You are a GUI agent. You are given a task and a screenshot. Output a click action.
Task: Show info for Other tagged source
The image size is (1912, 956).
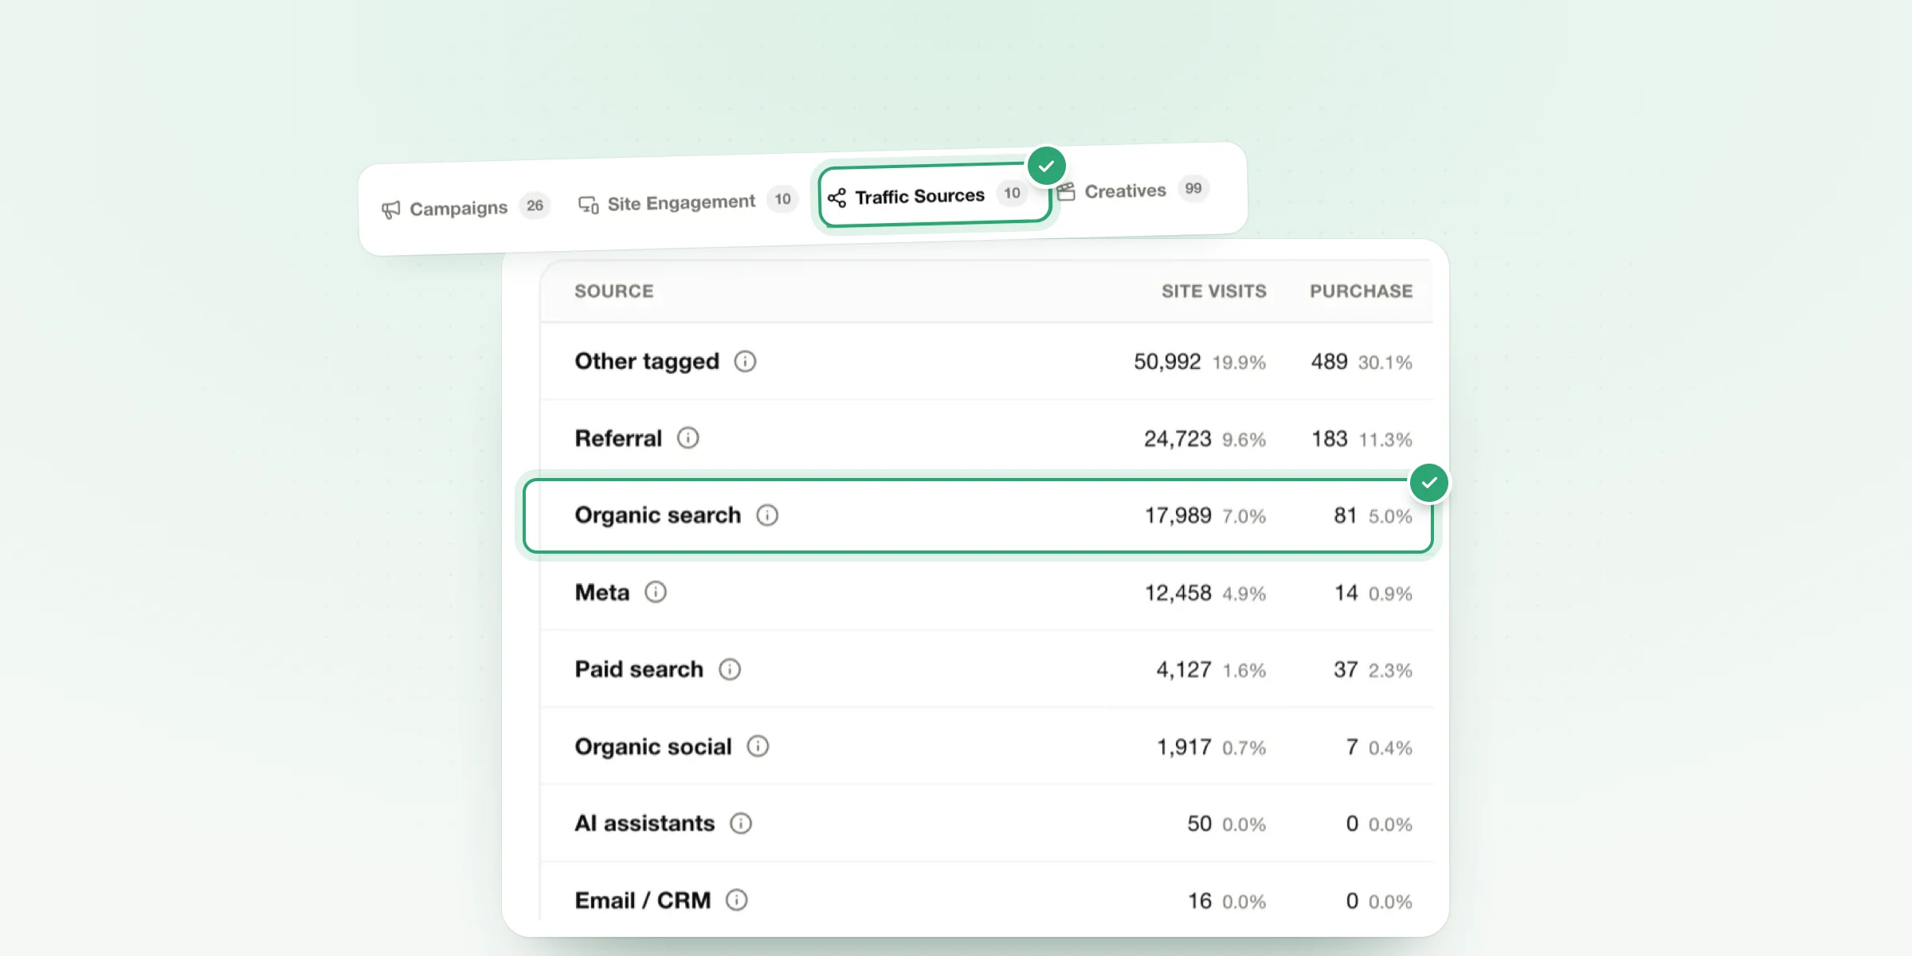pos(745,362)
